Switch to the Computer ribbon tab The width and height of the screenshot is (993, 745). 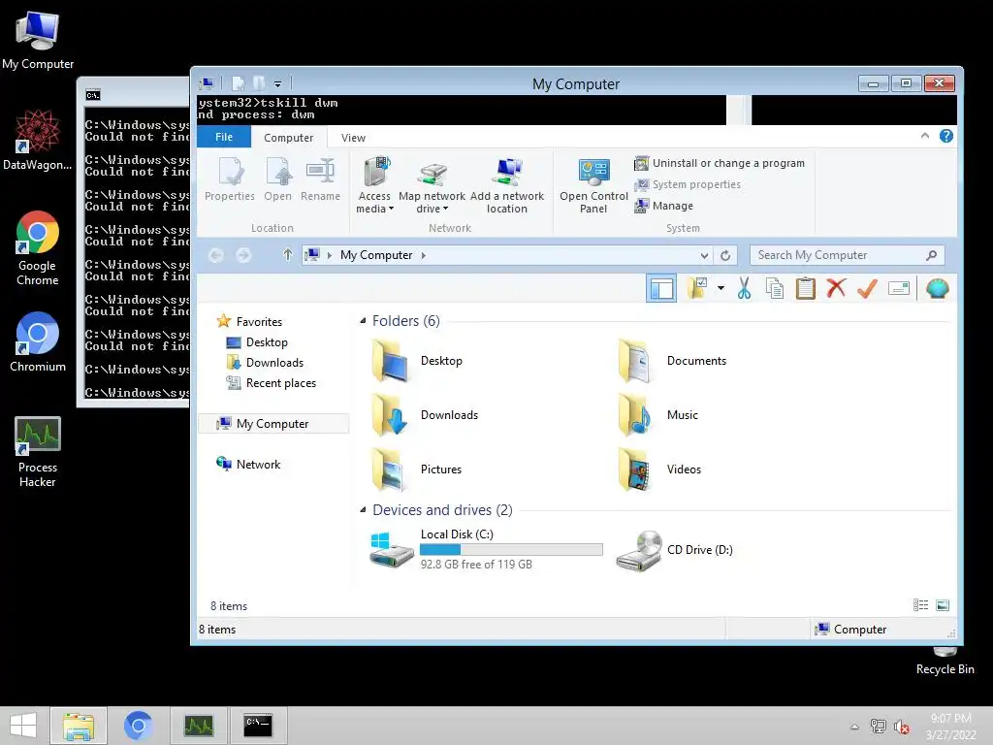[288, 138]
